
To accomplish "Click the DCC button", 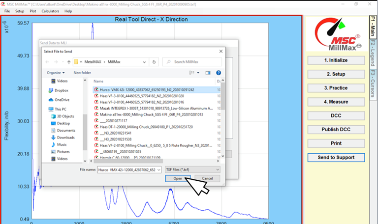I will click(336, 116).
